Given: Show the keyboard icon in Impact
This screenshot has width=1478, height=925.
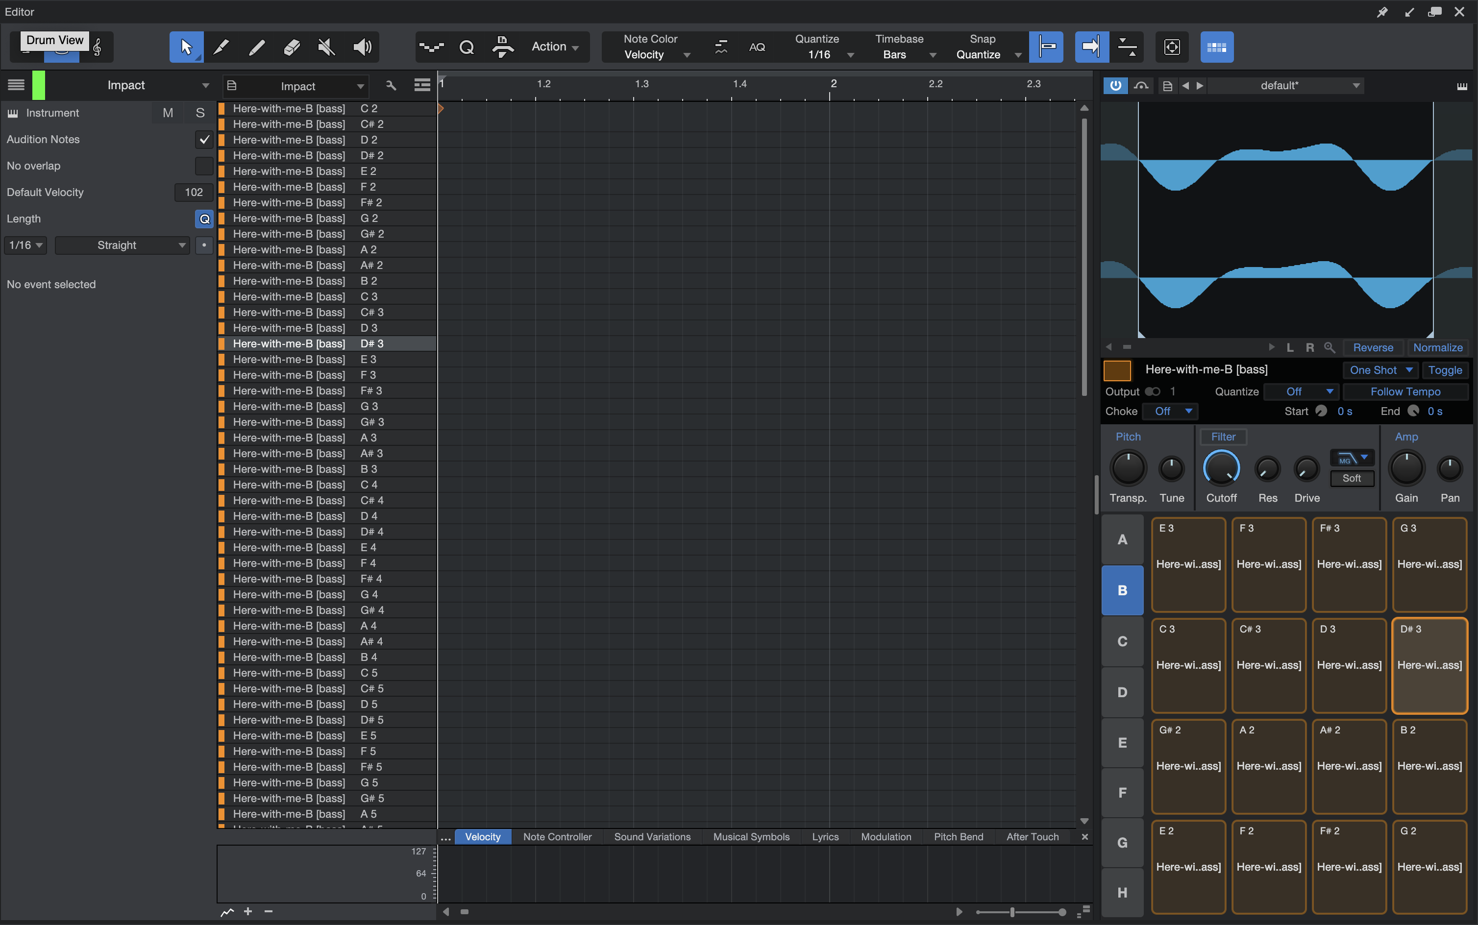Looking at the screenshot, I should tap(1462, 86).
